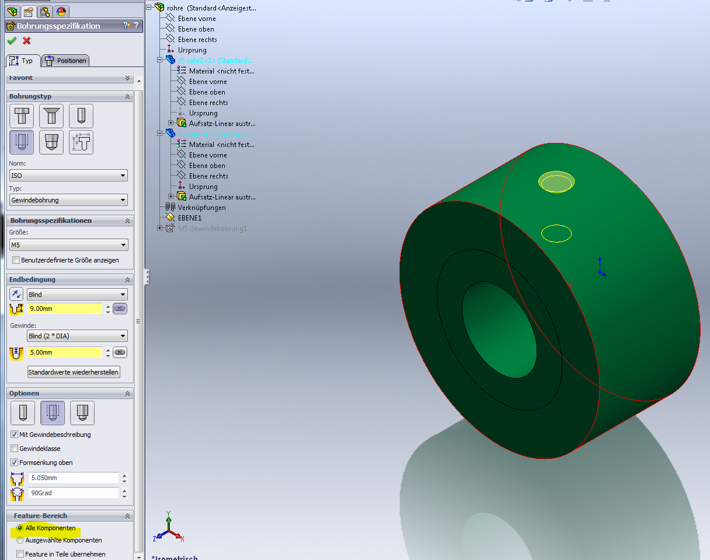
Task: Increase the 9.00mm depth with spinner
Action: pos(108,306)
